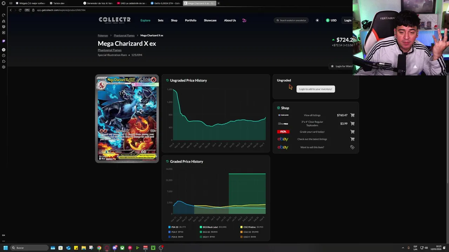The image size is (449, 252).
Task: Switch to La catástrofe de las tab
Action: point(132,3)
